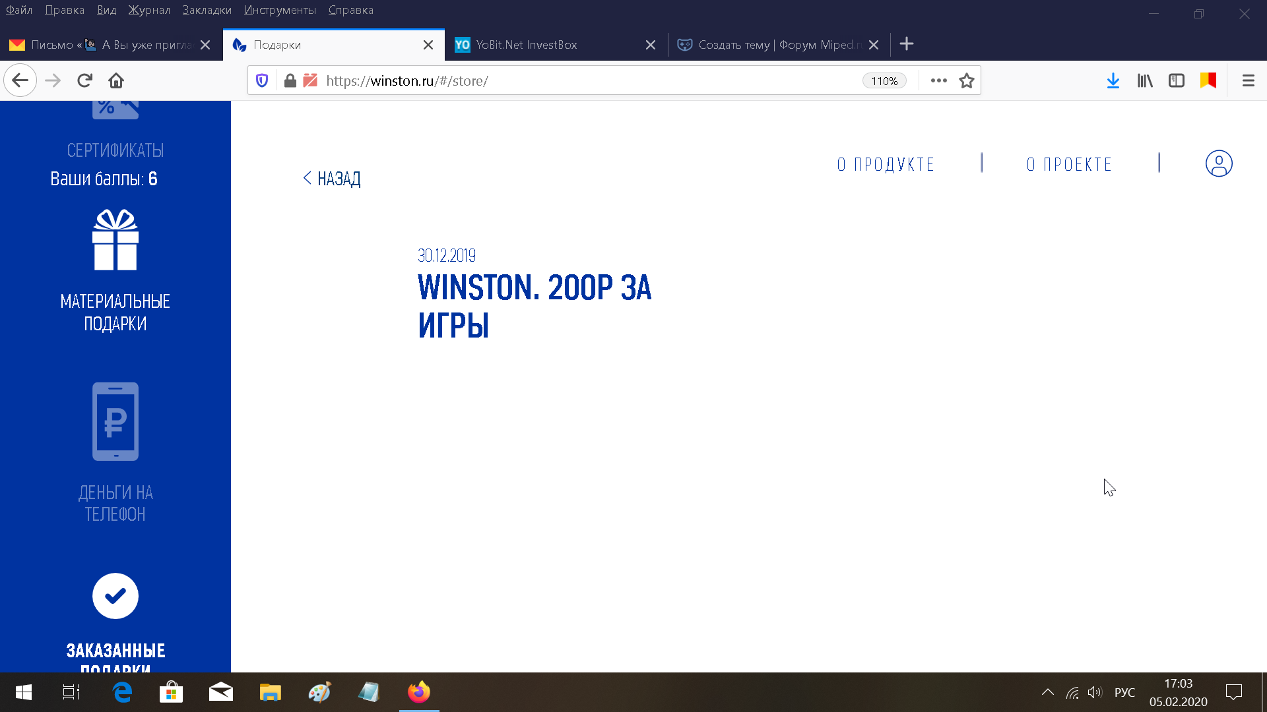Image resolution: width=1267 pixels, height=712 pixels.
Task: Click the date 30.12.2019 text
Action: click(x=447, y=255)
